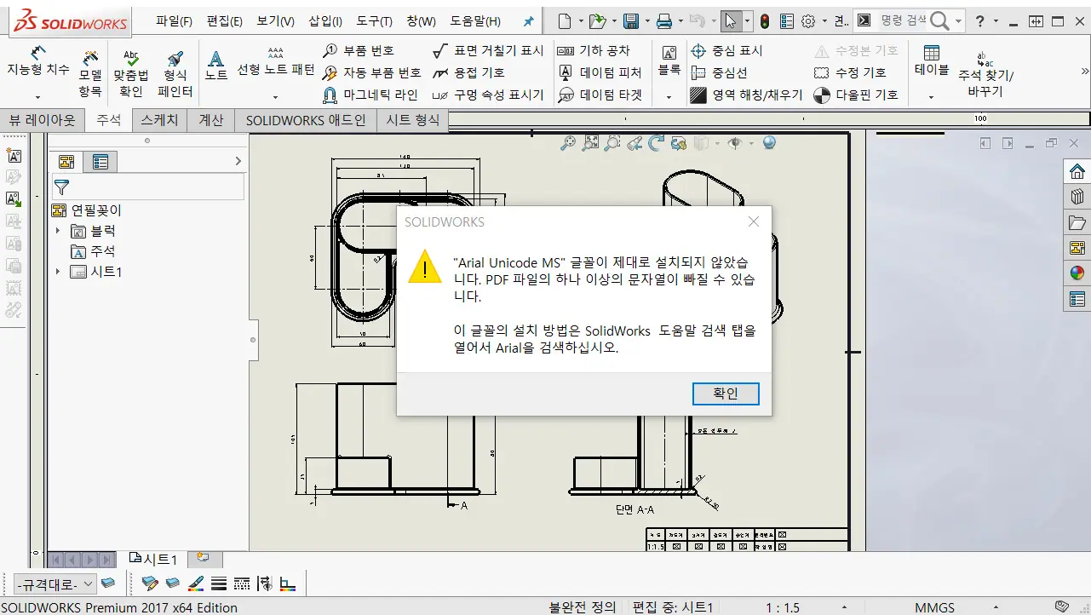
Task: Open the SOLIDWORKS 애드인 tab
Action: tap(306, 120)
